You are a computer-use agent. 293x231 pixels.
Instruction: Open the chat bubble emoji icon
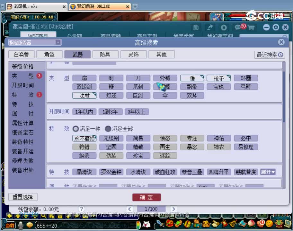(30, 226)
